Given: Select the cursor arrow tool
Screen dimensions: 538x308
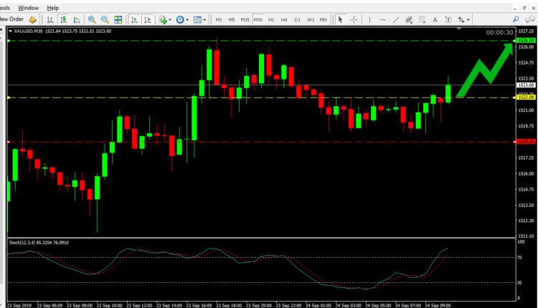Looking at the screenshot, I should pos(340,20).
